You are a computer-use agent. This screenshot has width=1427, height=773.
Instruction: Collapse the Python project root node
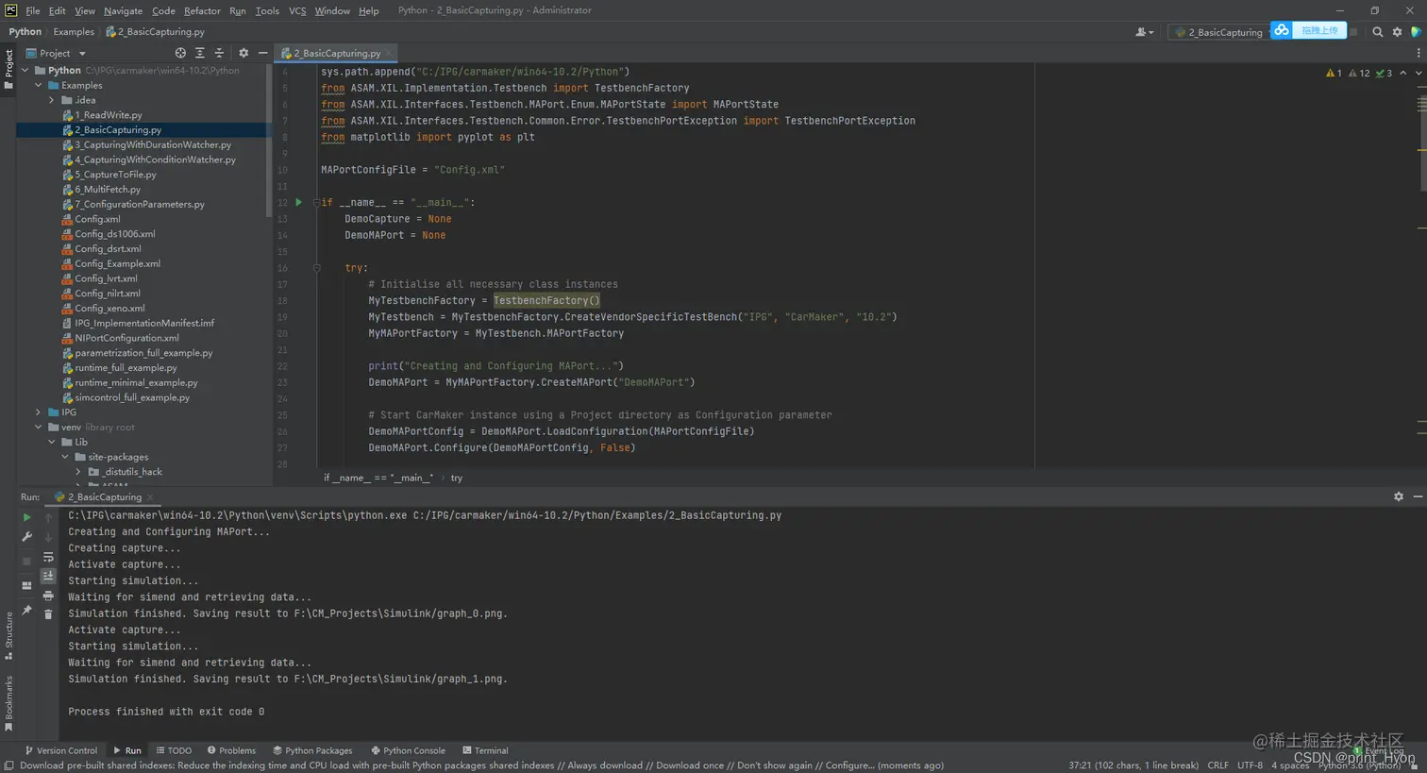[25, 70]
